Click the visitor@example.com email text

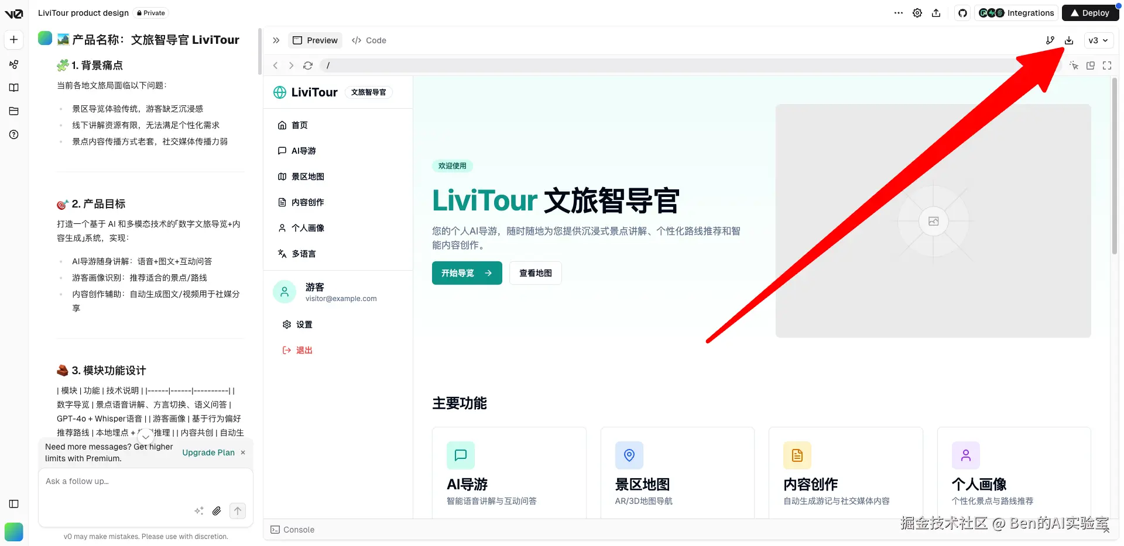(x=341, y=299)
